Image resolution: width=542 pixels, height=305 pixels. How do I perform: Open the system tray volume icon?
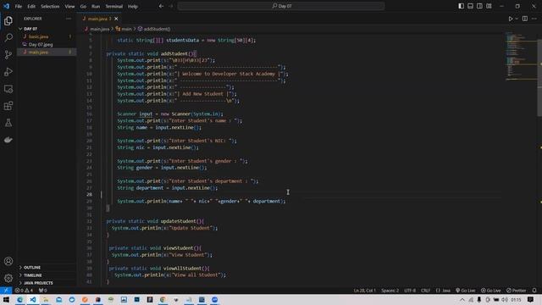click(505, 299)
